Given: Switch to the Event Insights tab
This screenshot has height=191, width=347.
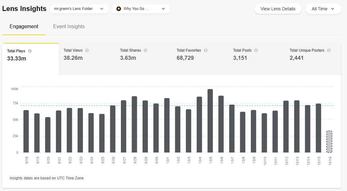Looking at the screenshot, I should [69, 27].
